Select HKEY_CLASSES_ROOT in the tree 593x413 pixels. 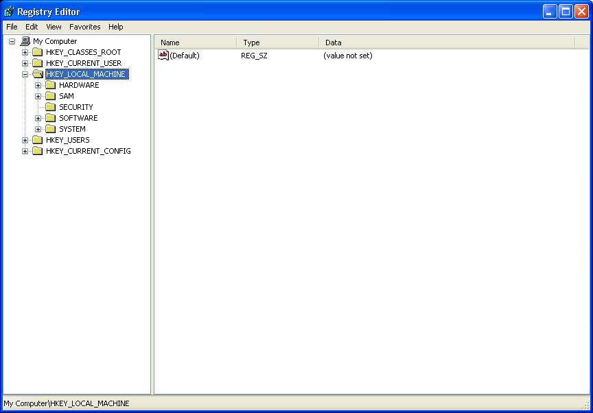[x=83, y=52]
